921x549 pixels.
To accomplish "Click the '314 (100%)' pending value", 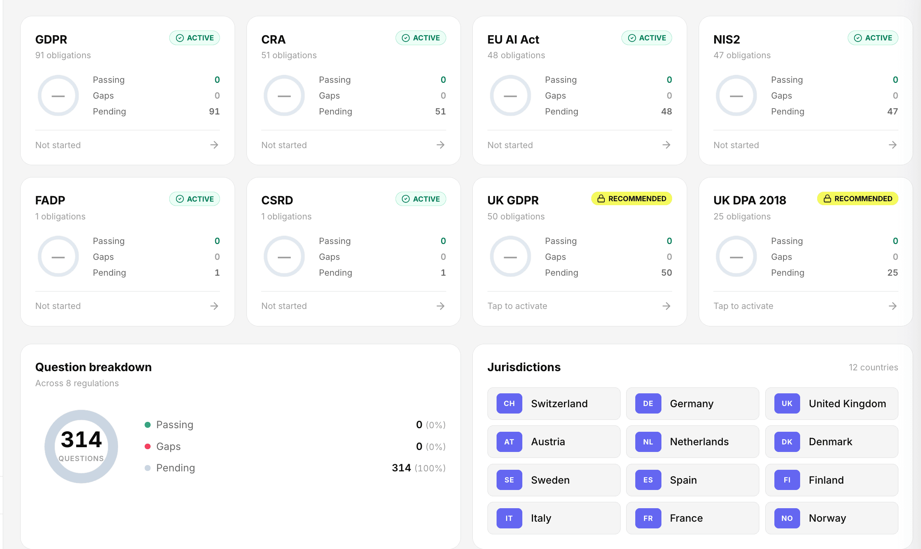I will pos(418,468).
